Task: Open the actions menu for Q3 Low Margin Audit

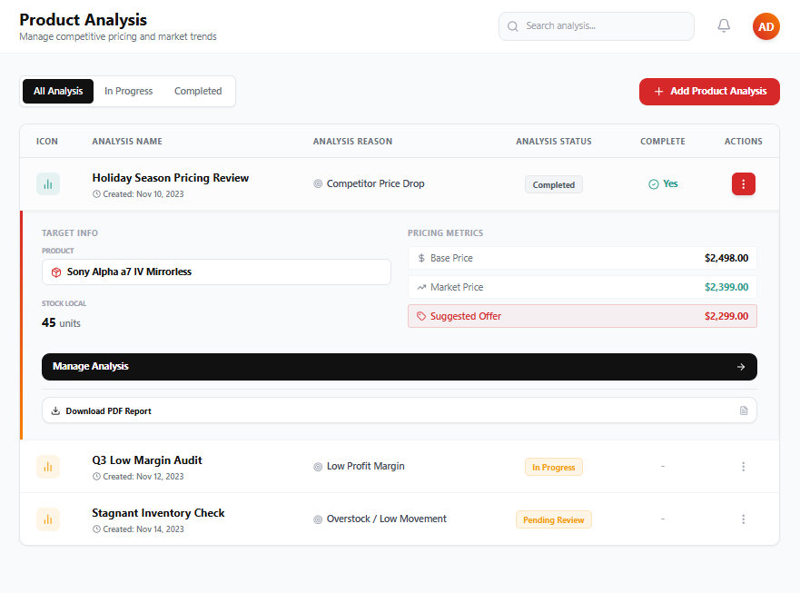Action: click(x=744, y=467)
